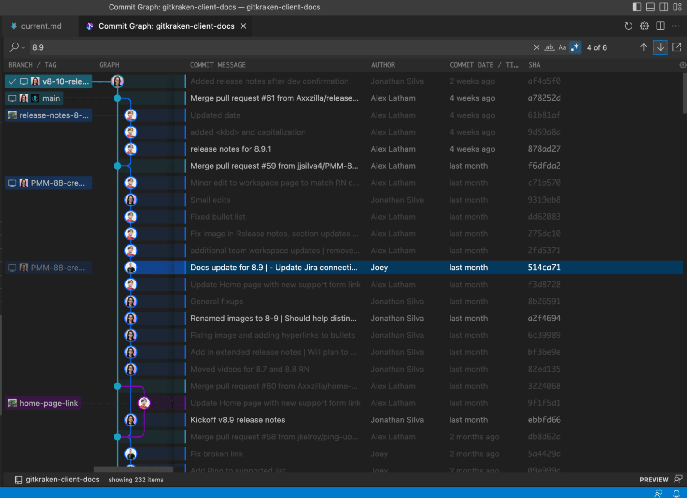Click the home-page-link branch label
The width and height of the screenshot is (687, 498).
43,403
